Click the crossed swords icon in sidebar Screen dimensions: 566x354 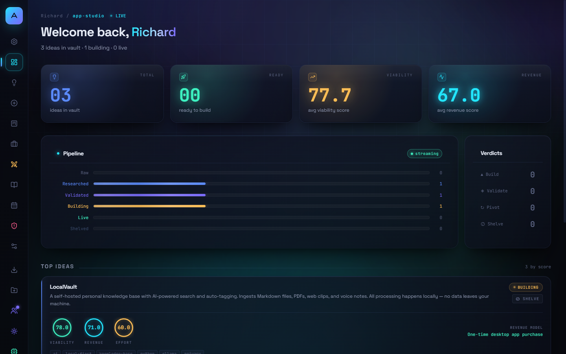coord(14,164)
